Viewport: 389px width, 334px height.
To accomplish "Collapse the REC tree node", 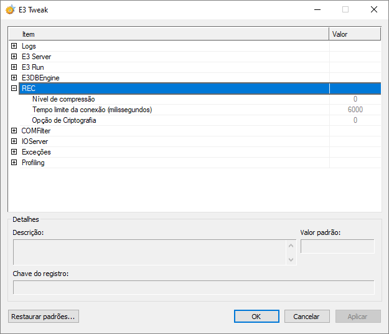I will click(x=14, y=88).
